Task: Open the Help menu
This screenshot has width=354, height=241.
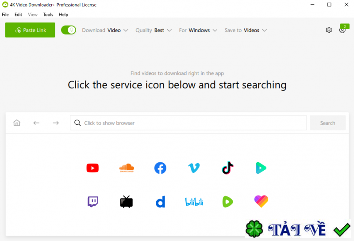Action: 63,15
